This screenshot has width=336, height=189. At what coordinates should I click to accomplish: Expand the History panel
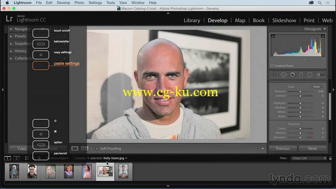pyautogui.click(x=11, y=51)
